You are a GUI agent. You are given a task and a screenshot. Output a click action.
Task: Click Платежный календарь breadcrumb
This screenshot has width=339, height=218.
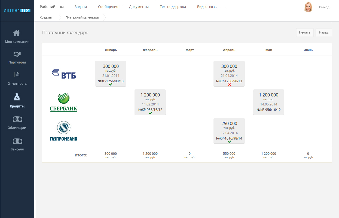click(x=82, y=17)
